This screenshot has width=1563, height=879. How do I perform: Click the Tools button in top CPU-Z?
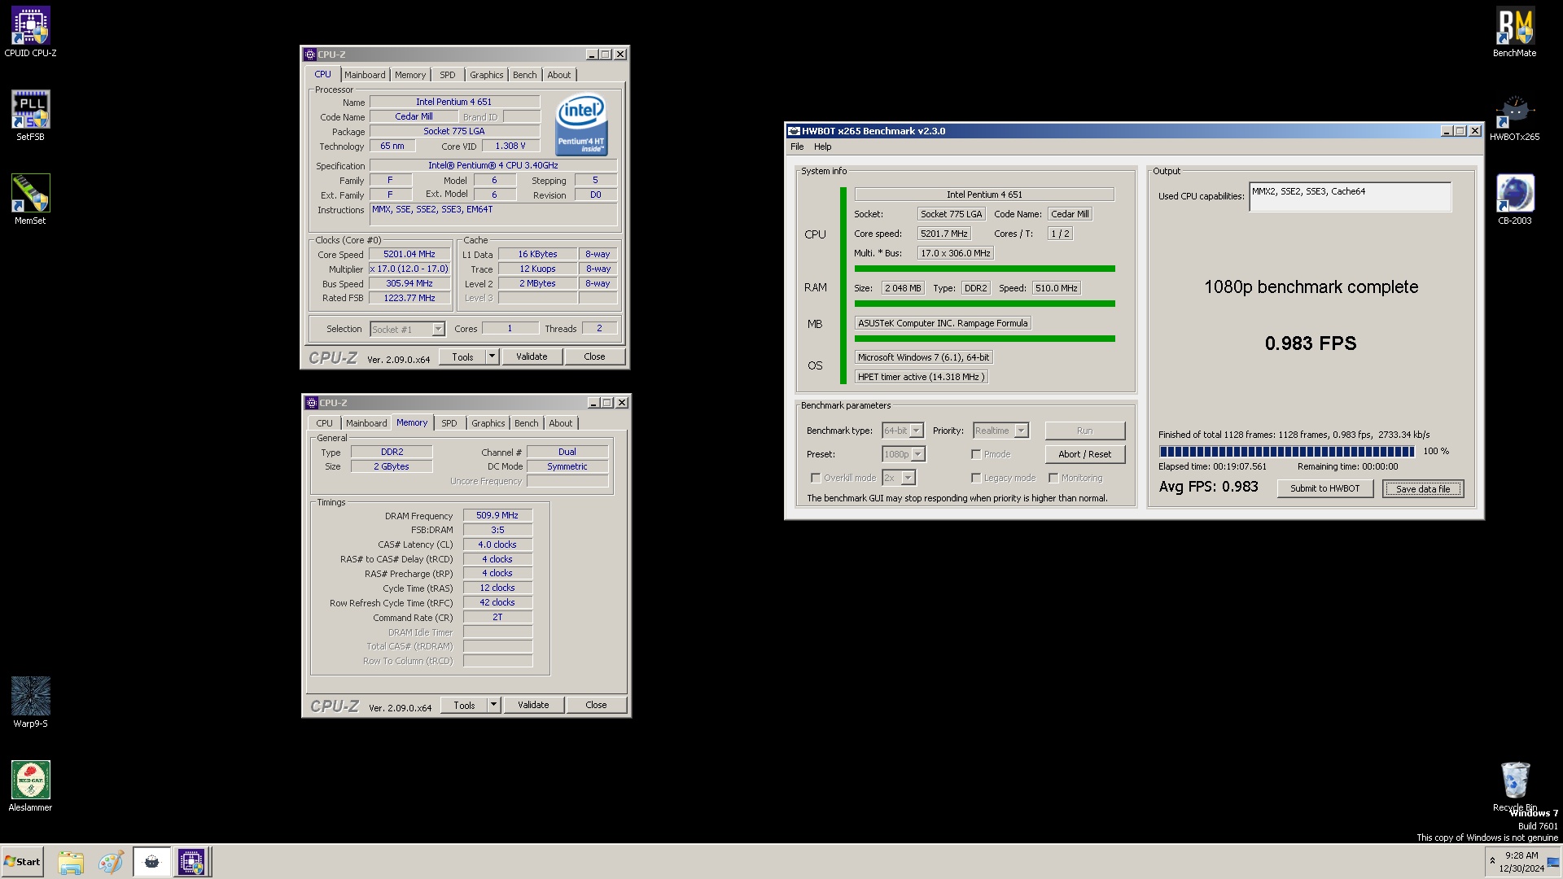462,356
